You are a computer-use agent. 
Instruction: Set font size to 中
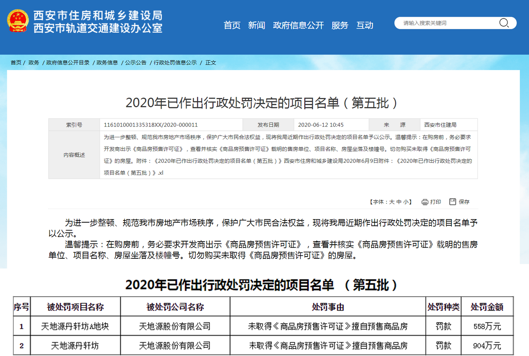(399, 202)
